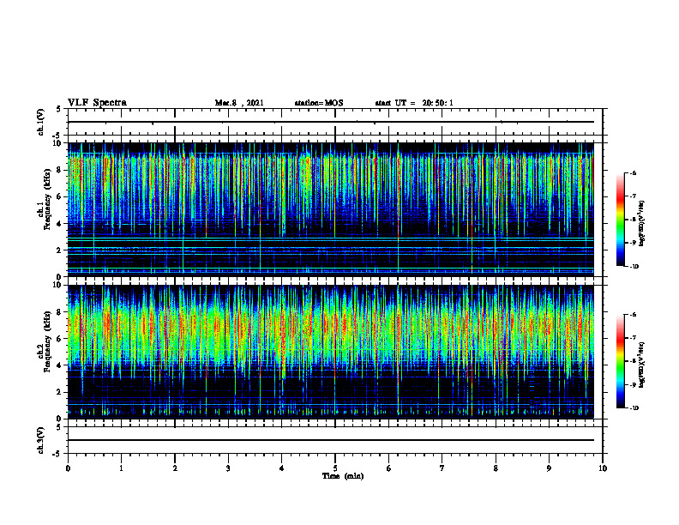This screenshot has height=525, width=679.
Task: Click the "0" tick on the time axis
Action: pyautogui.click(x=68, y=468)
